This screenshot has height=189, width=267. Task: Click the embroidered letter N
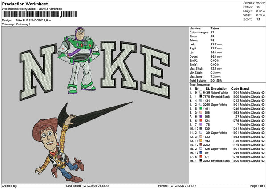click(38, 72)
